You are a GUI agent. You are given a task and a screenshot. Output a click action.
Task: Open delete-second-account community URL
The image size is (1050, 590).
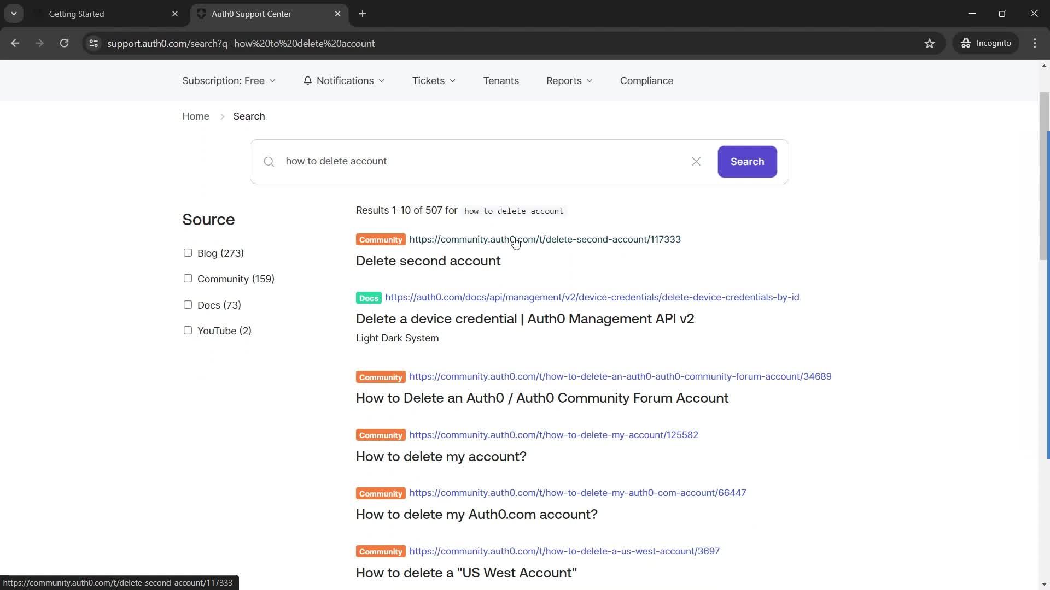545,239
